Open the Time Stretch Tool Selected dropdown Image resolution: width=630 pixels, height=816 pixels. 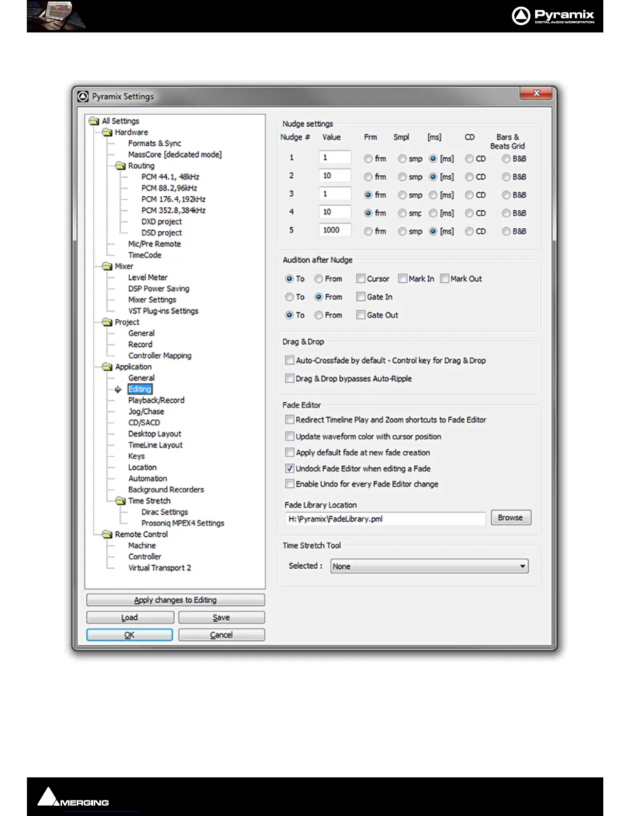click(x=522, y=566)
